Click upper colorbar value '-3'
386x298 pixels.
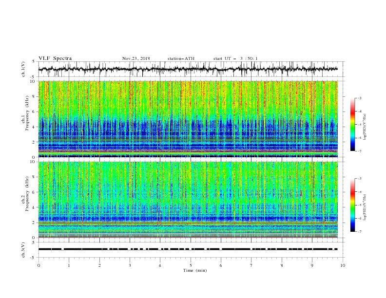coord(359,98)
